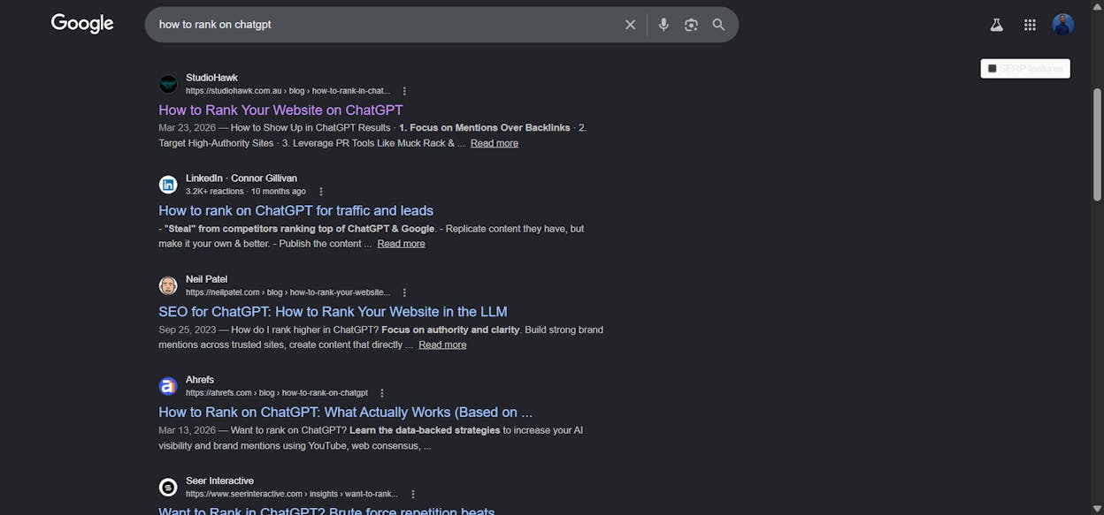Toggle the SERP features checkbox

(x=992, y=68)
